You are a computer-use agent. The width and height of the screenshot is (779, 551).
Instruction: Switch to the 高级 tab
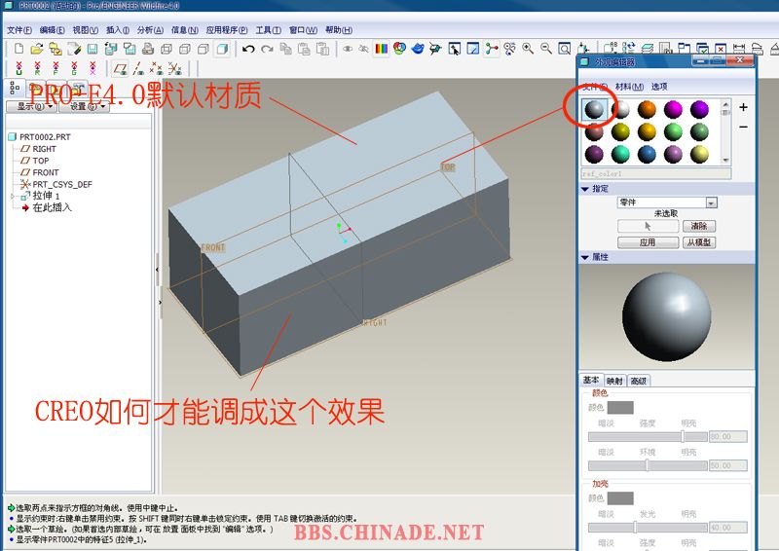coord(639,381)
